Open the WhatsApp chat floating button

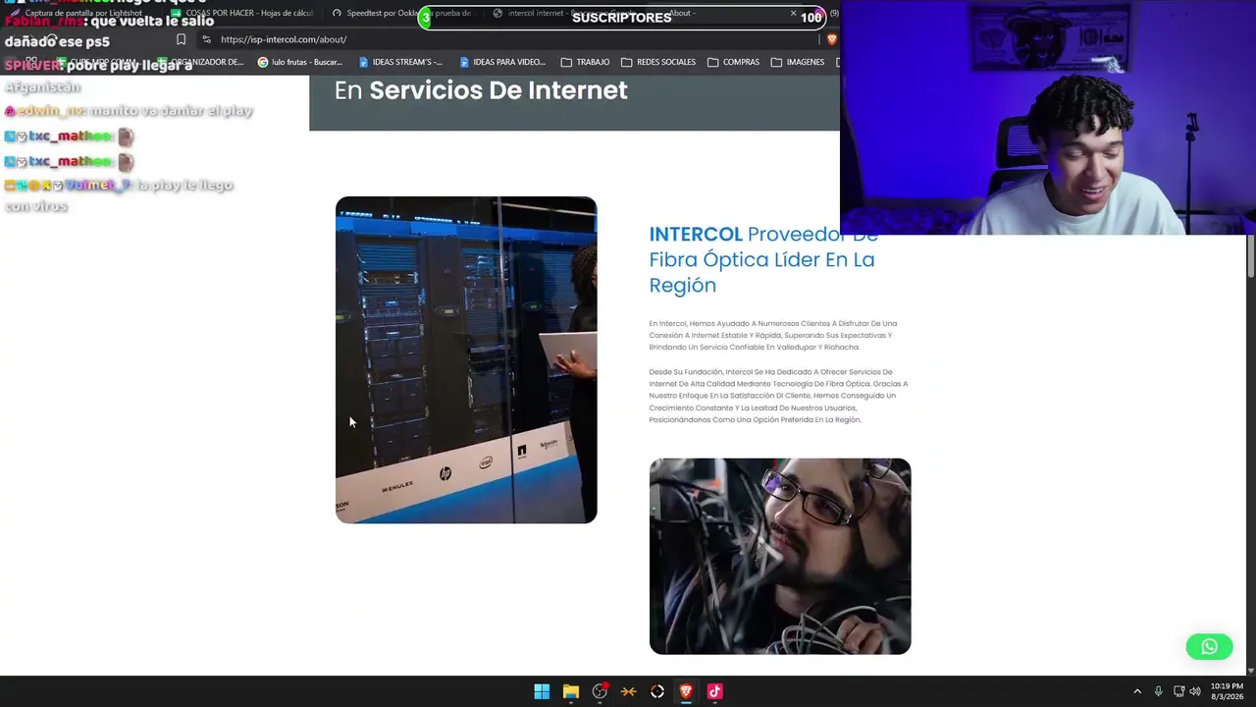1209,646
